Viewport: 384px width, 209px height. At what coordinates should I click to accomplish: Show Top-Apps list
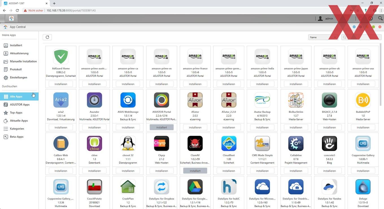(x=16, y=112)
